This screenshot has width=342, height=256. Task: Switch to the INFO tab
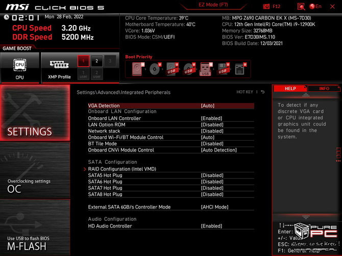[x=324, y=88]
